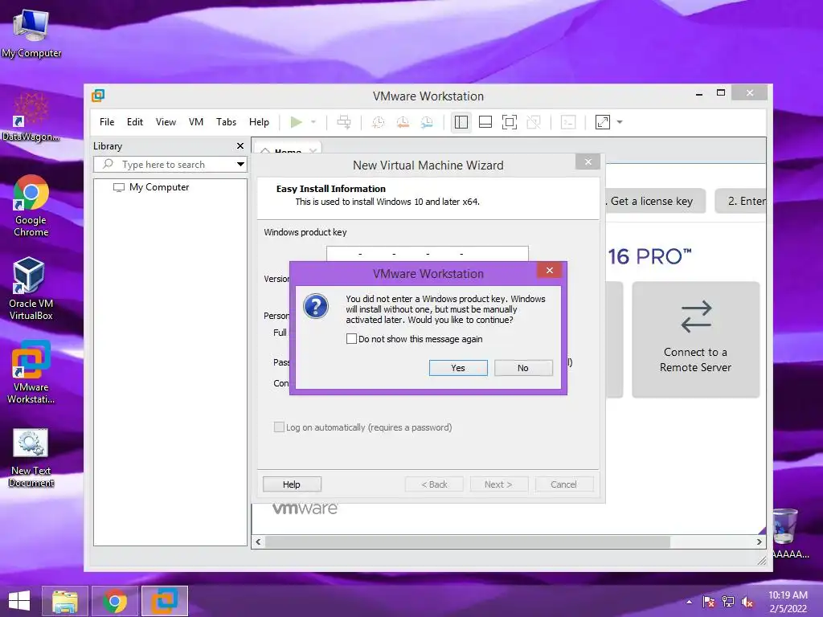Show hidden system tray icons

(689, 602)
